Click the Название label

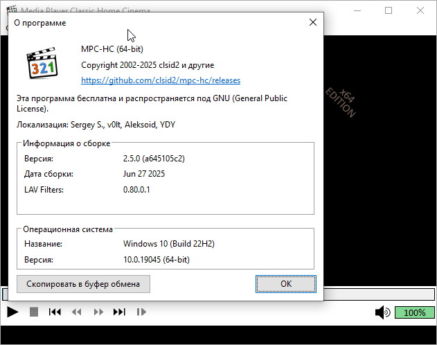[x=43, y=244]
